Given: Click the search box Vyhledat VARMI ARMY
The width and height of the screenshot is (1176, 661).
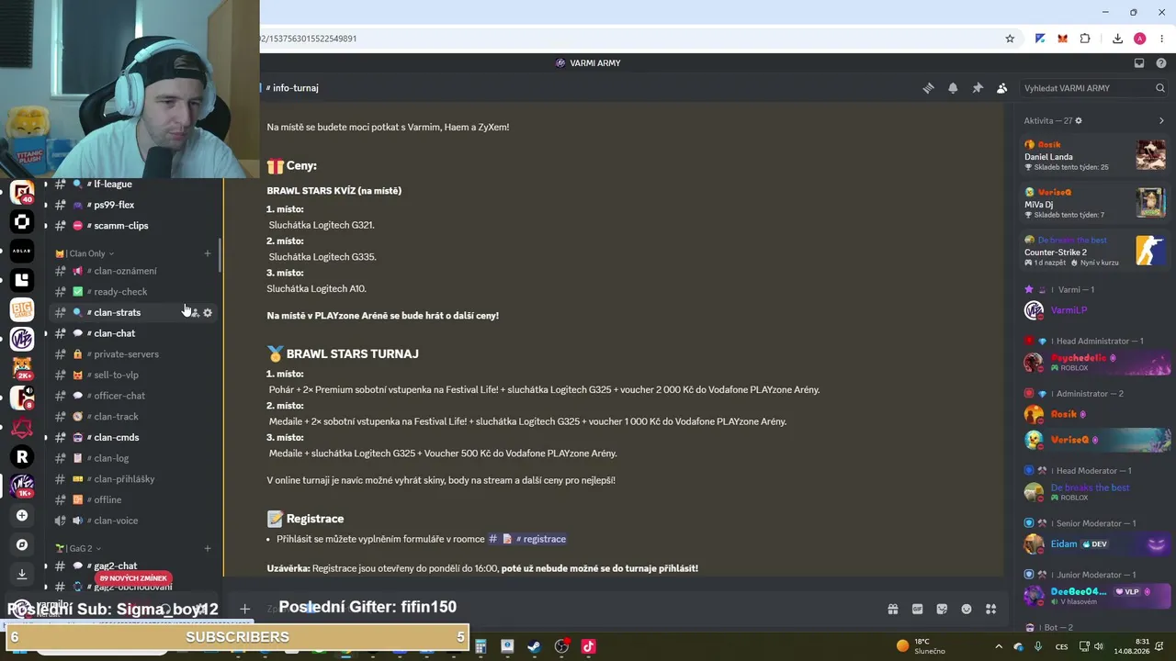Looking at the screenshot, I should 1094,88.
